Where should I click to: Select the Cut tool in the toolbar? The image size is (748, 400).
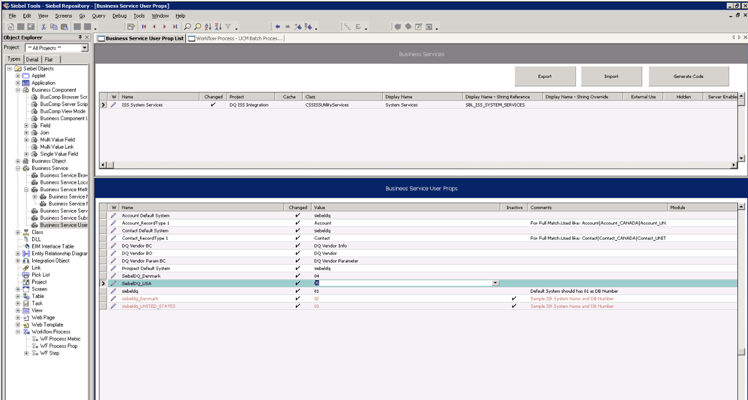click(x=44, y=27)
